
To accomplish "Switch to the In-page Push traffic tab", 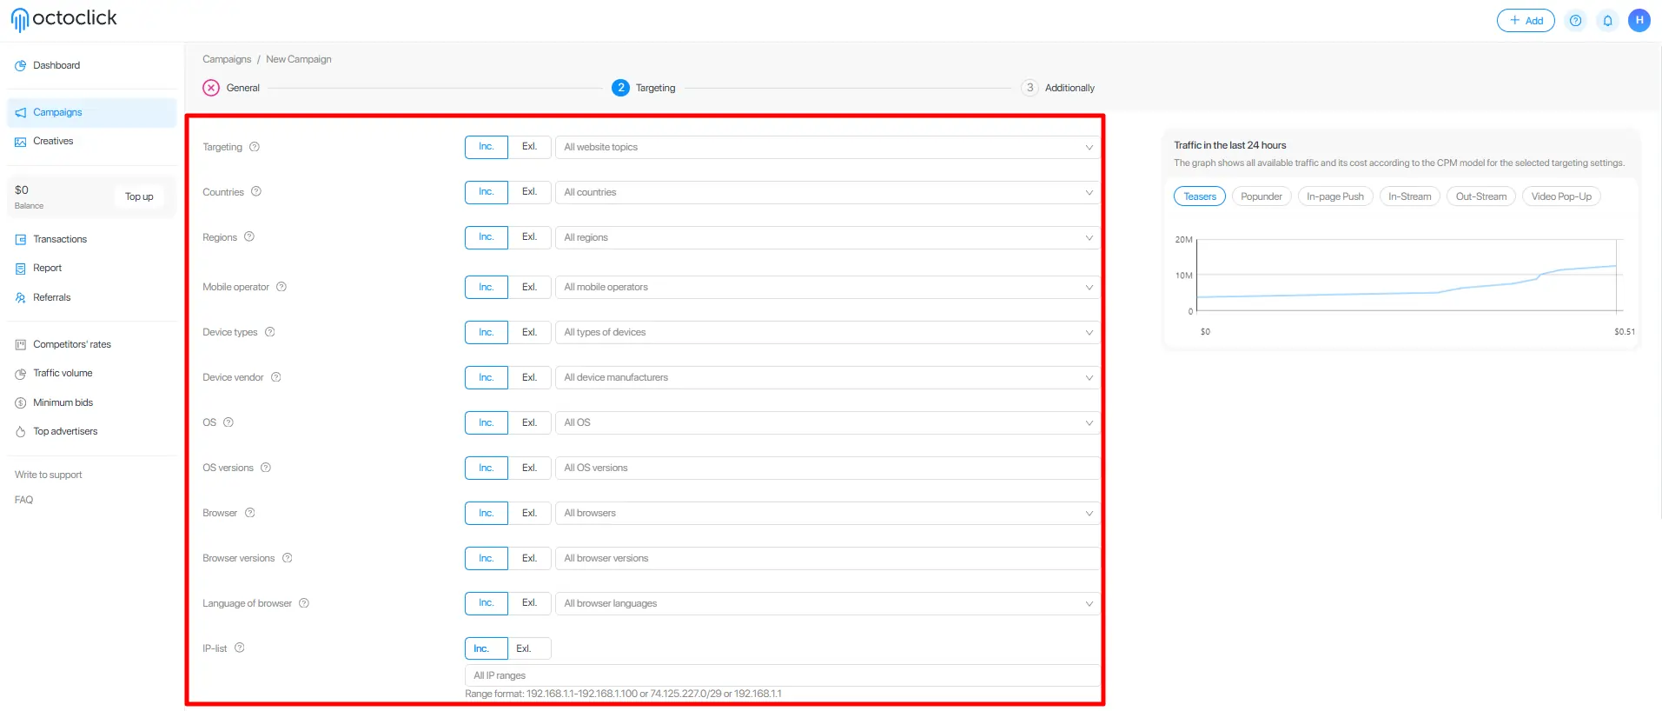I will [x=1335, y=196].
